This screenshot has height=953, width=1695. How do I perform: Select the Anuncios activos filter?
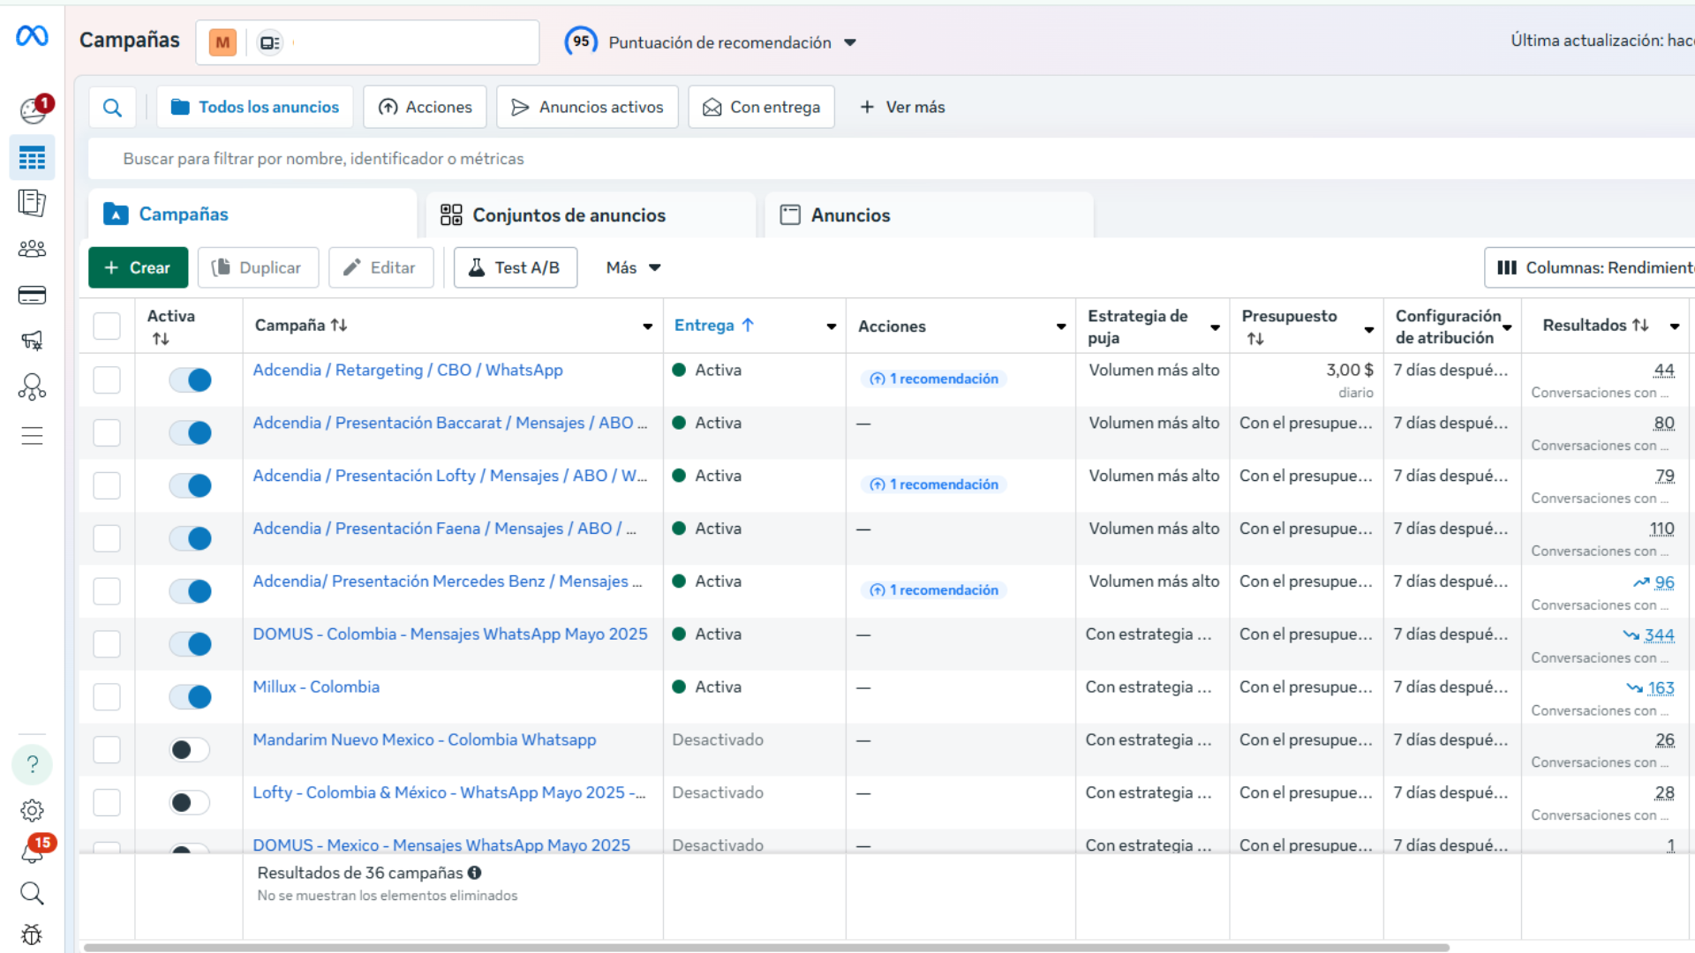(587, 108)
